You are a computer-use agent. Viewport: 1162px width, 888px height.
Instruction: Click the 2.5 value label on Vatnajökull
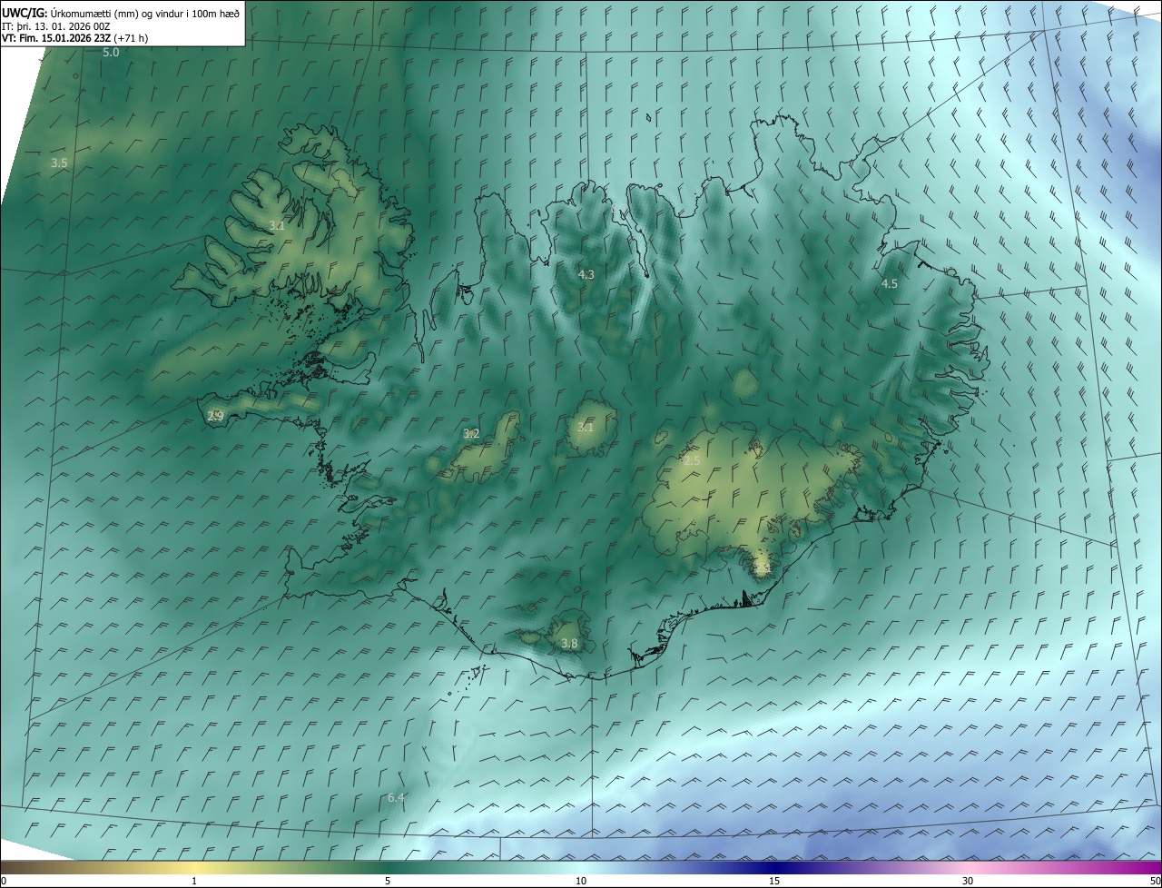coord(692,461)
